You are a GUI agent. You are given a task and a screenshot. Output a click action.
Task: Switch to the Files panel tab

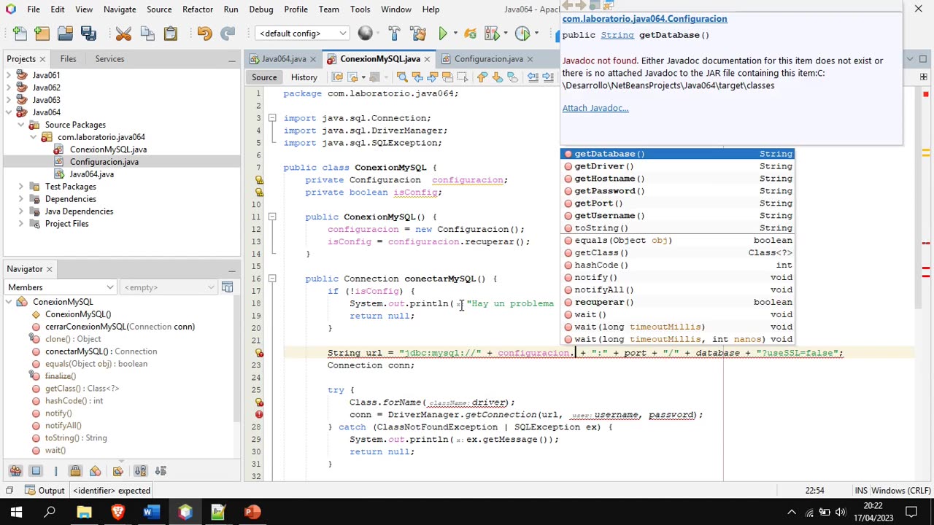click(x=68, y=59)
